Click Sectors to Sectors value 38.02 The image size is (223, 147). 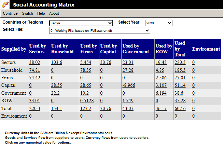(34, 63)
